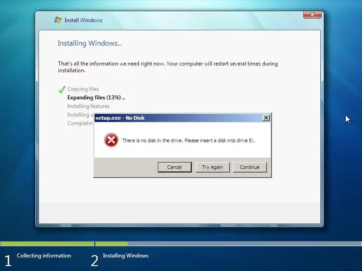Click the 'Installing Windows' stage 2 label
This screenshot has width=362, height=271.
126,256
